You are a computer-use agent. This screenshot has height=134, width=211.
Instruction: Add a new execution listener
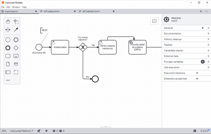(197, 73)
